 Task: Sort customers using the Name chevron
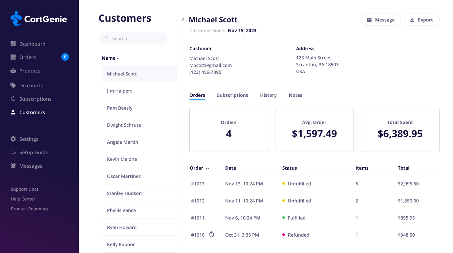pos(118,58)
